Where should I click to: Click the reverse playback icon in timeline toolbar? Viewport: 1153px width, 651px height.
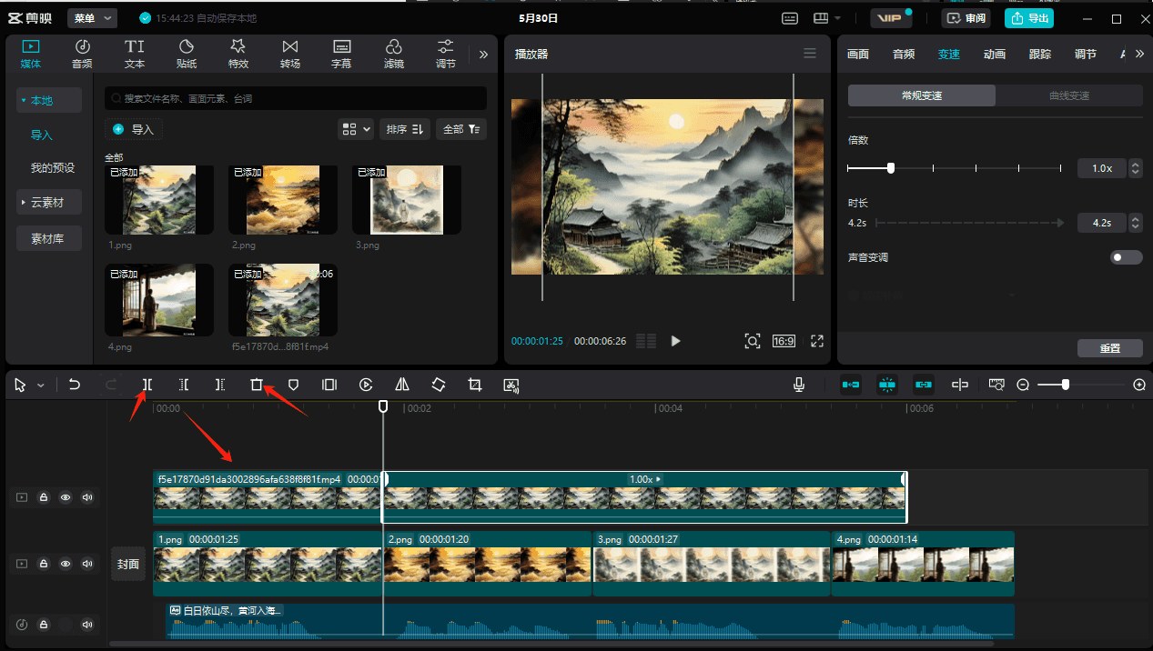point(366,385)
